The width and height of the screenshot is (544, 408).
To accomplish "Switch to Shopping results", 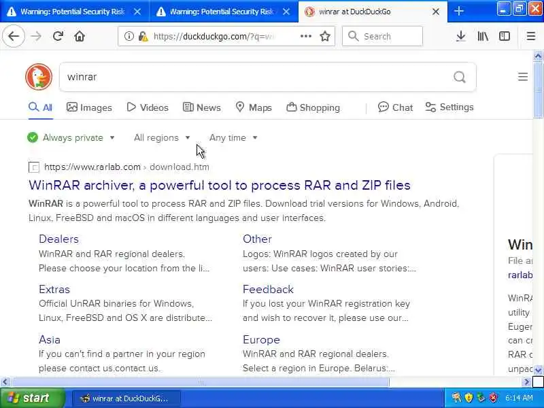I will coord(313,107).
